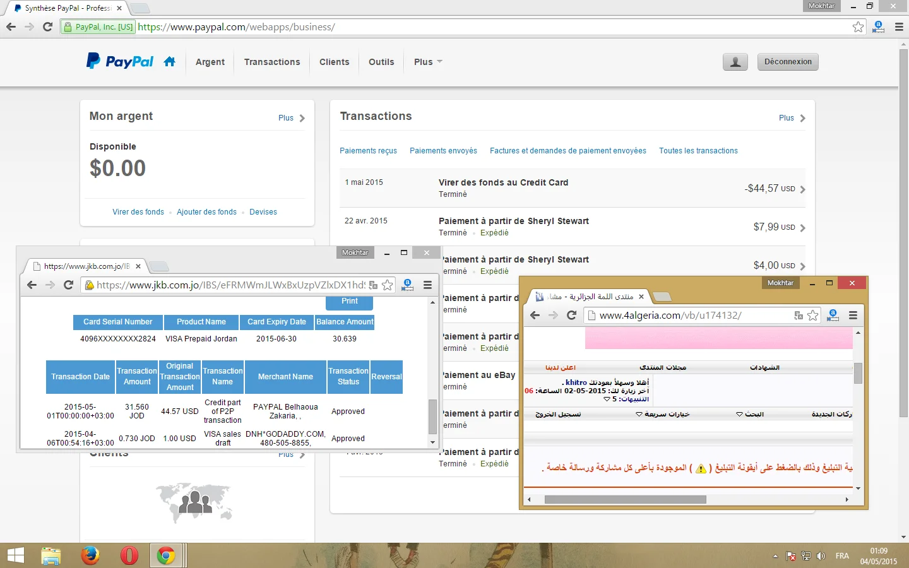
Task: Expand the $7,99 Sheryl Stewart payment row
Action: coord(802,228)
